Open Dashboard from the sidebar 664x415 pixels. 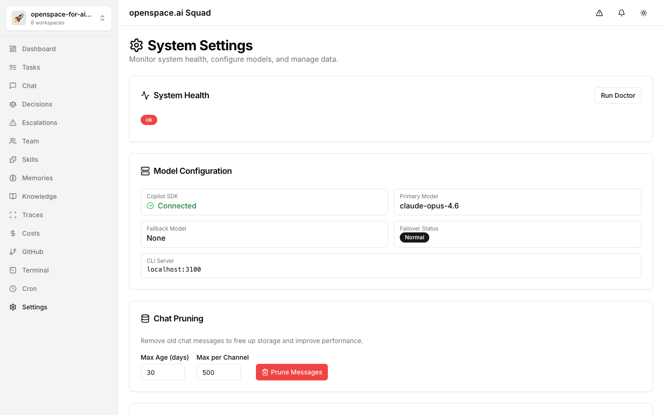[x=39, y=49]
